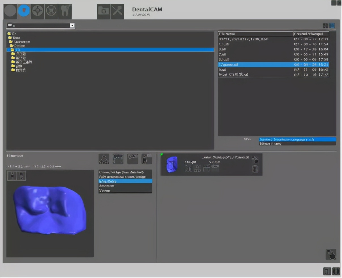Select the 3Shape file filter option

coord(270,144)
